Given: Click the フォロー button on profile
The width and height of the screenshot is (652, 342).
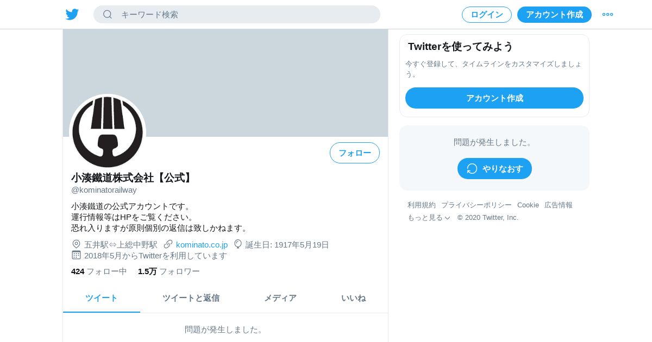Looking at the screenshot, I should point(355,153).
